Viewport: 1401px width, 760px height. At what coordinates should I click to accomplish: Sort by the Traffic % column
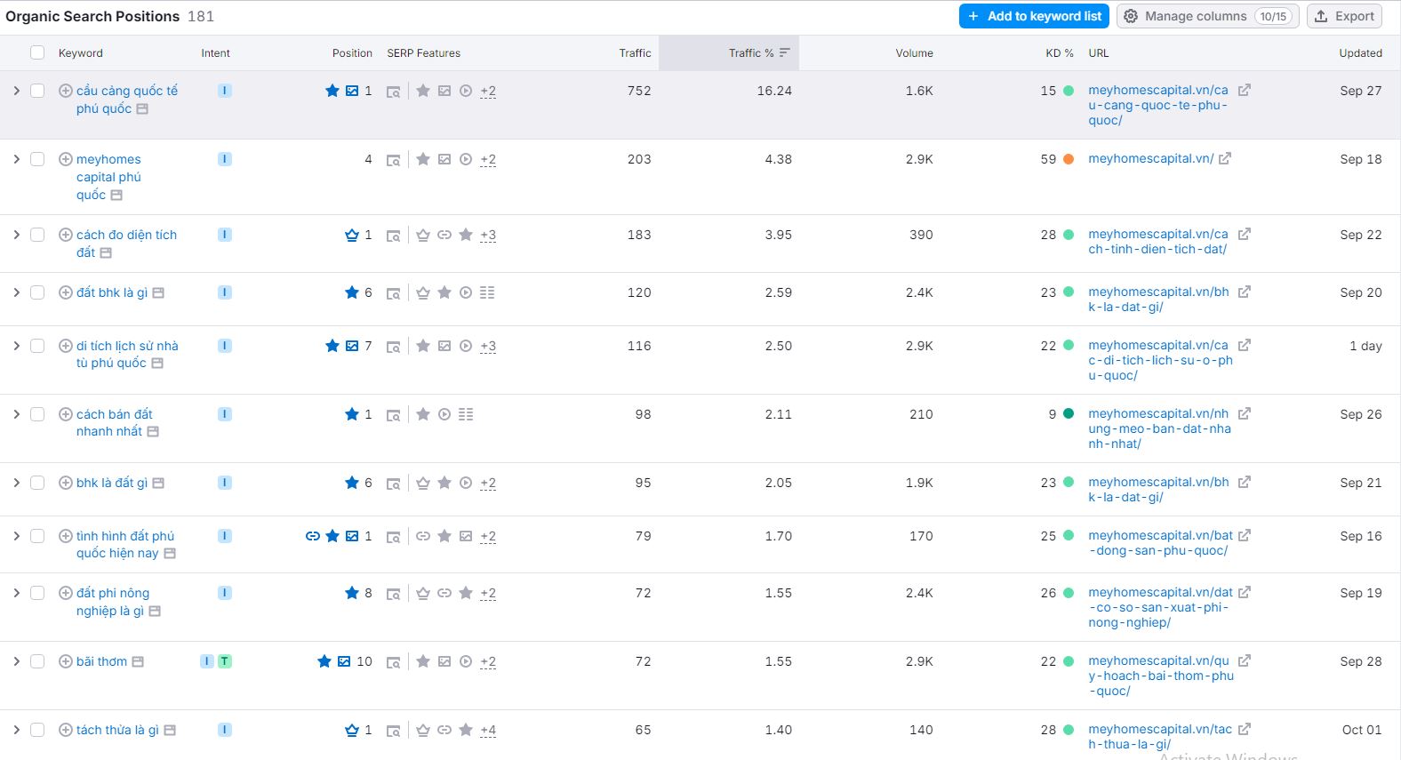click(759, 53)
